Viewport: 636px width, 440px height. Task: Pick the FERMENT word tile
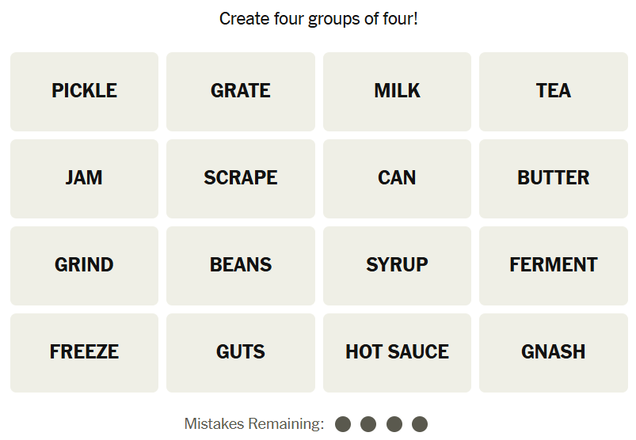tap(553, 265)
